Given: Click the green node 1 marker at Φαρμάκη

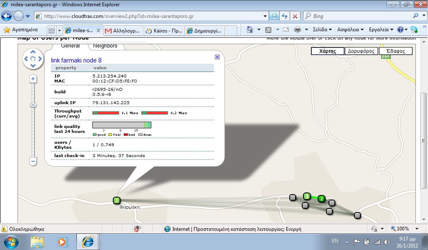Looking at the screenshot, I should [117, 200].
